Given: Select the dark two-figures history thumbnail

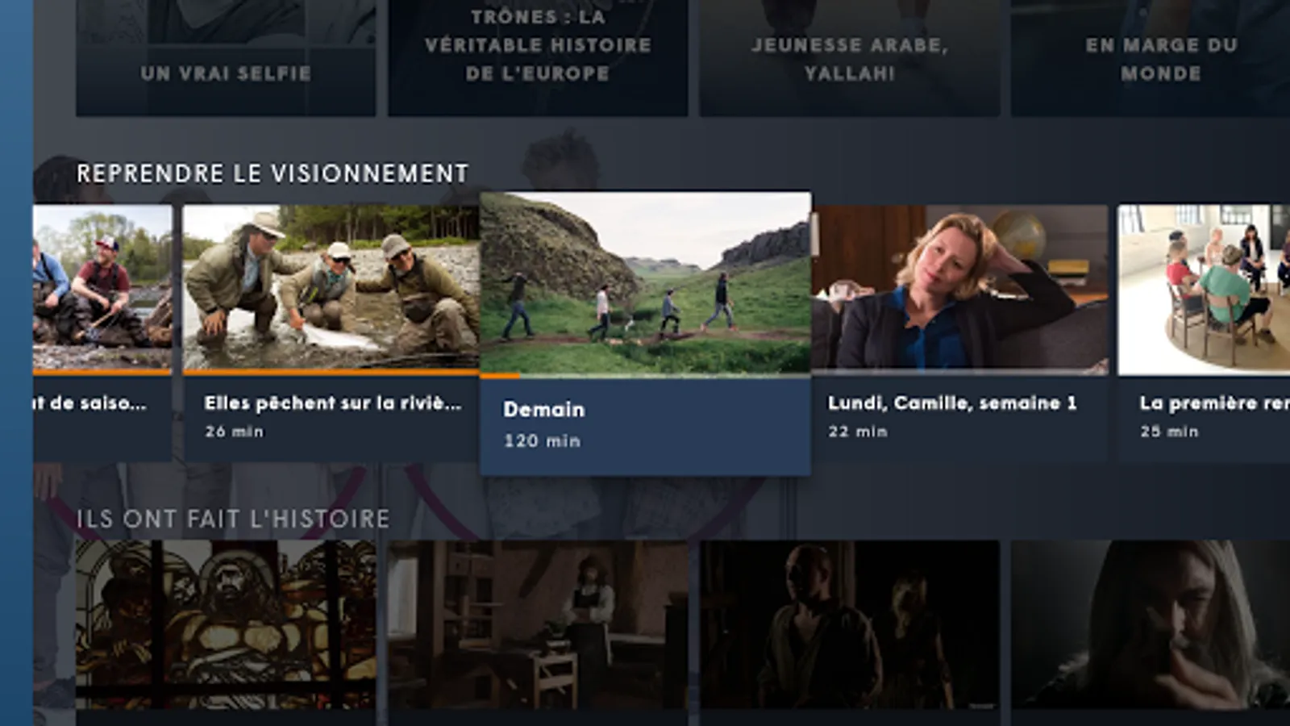Looking at the screenshot, I should tap(849, 625).
